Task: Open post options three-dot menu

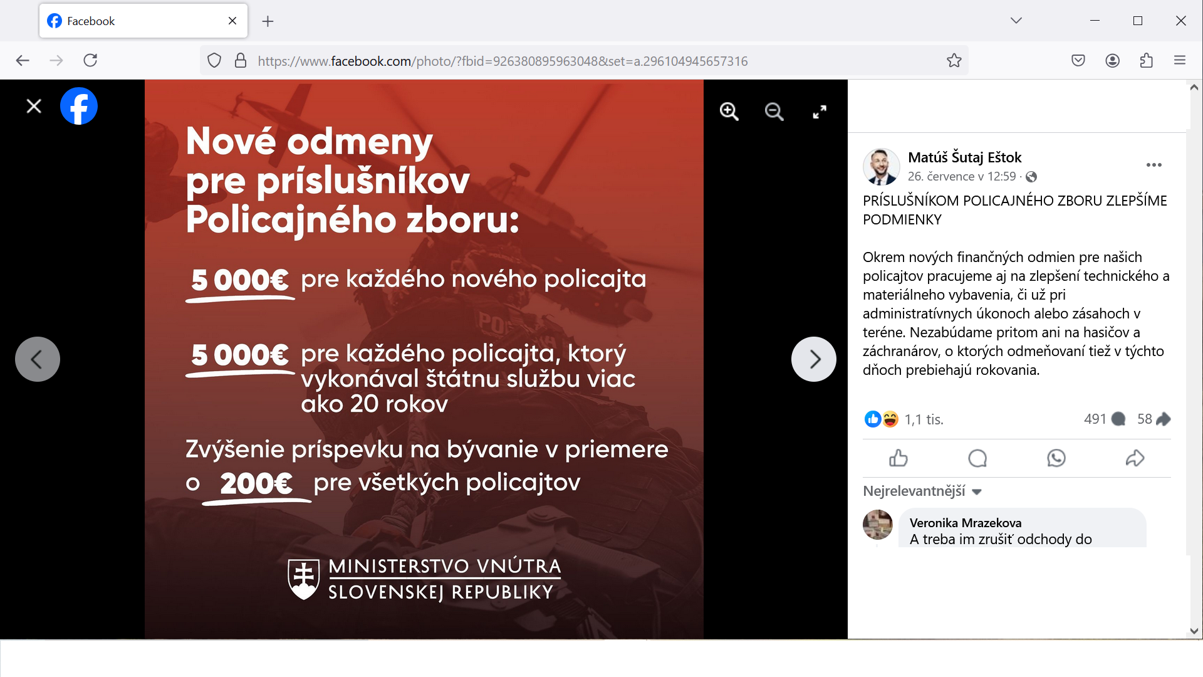Action: (1154, 165)
